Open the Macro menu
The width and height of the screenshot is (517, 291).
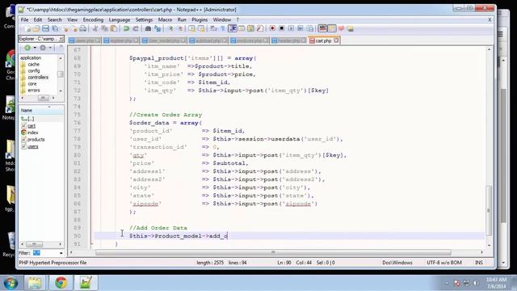tap(165, 19)
